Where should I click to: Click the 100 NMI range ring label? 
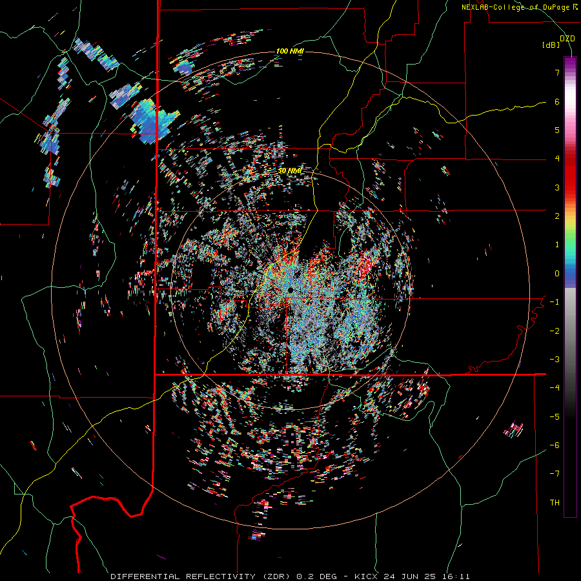290,51
